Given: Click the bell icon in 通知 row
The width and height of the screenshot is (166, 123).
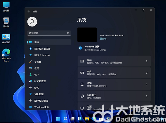Looking at the screenshot, I should (82, 84).
